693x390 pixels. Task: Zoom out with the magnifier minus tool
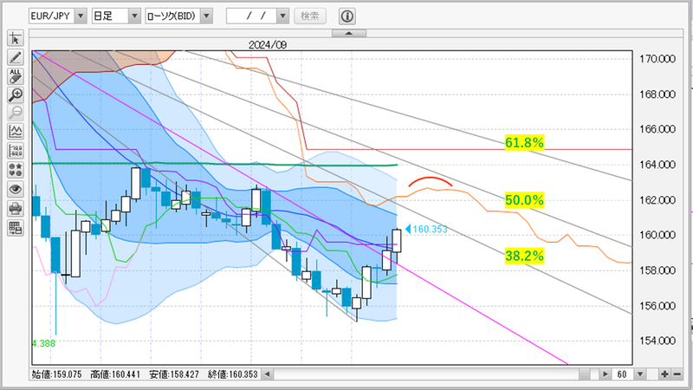pyautogui.click(x=16, y=114)
